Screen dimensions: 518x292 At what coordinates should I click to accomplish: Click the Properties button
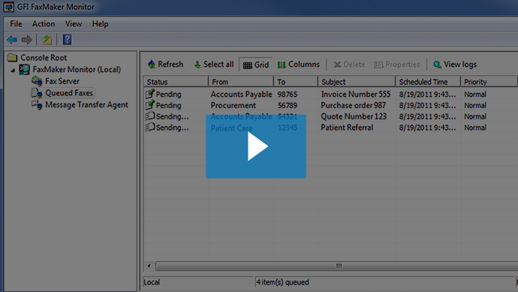click(397, 65)
